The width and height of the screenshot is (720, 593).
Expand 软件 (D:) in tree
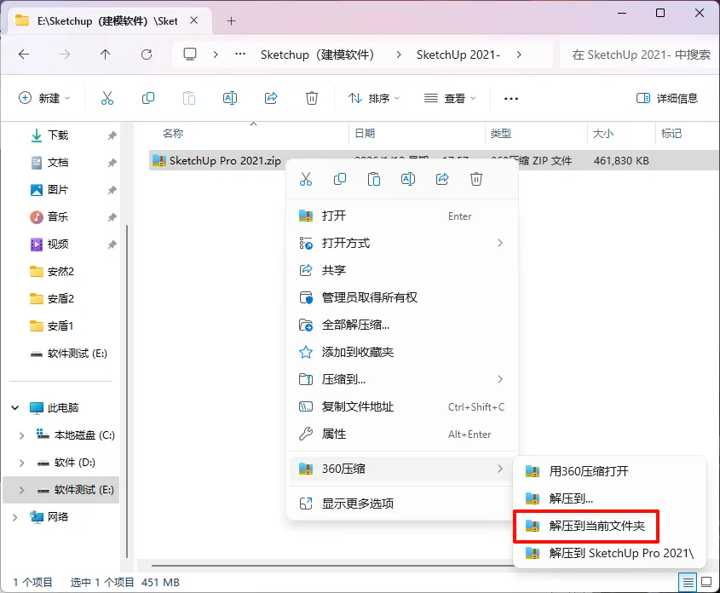[x=21, y=463]
